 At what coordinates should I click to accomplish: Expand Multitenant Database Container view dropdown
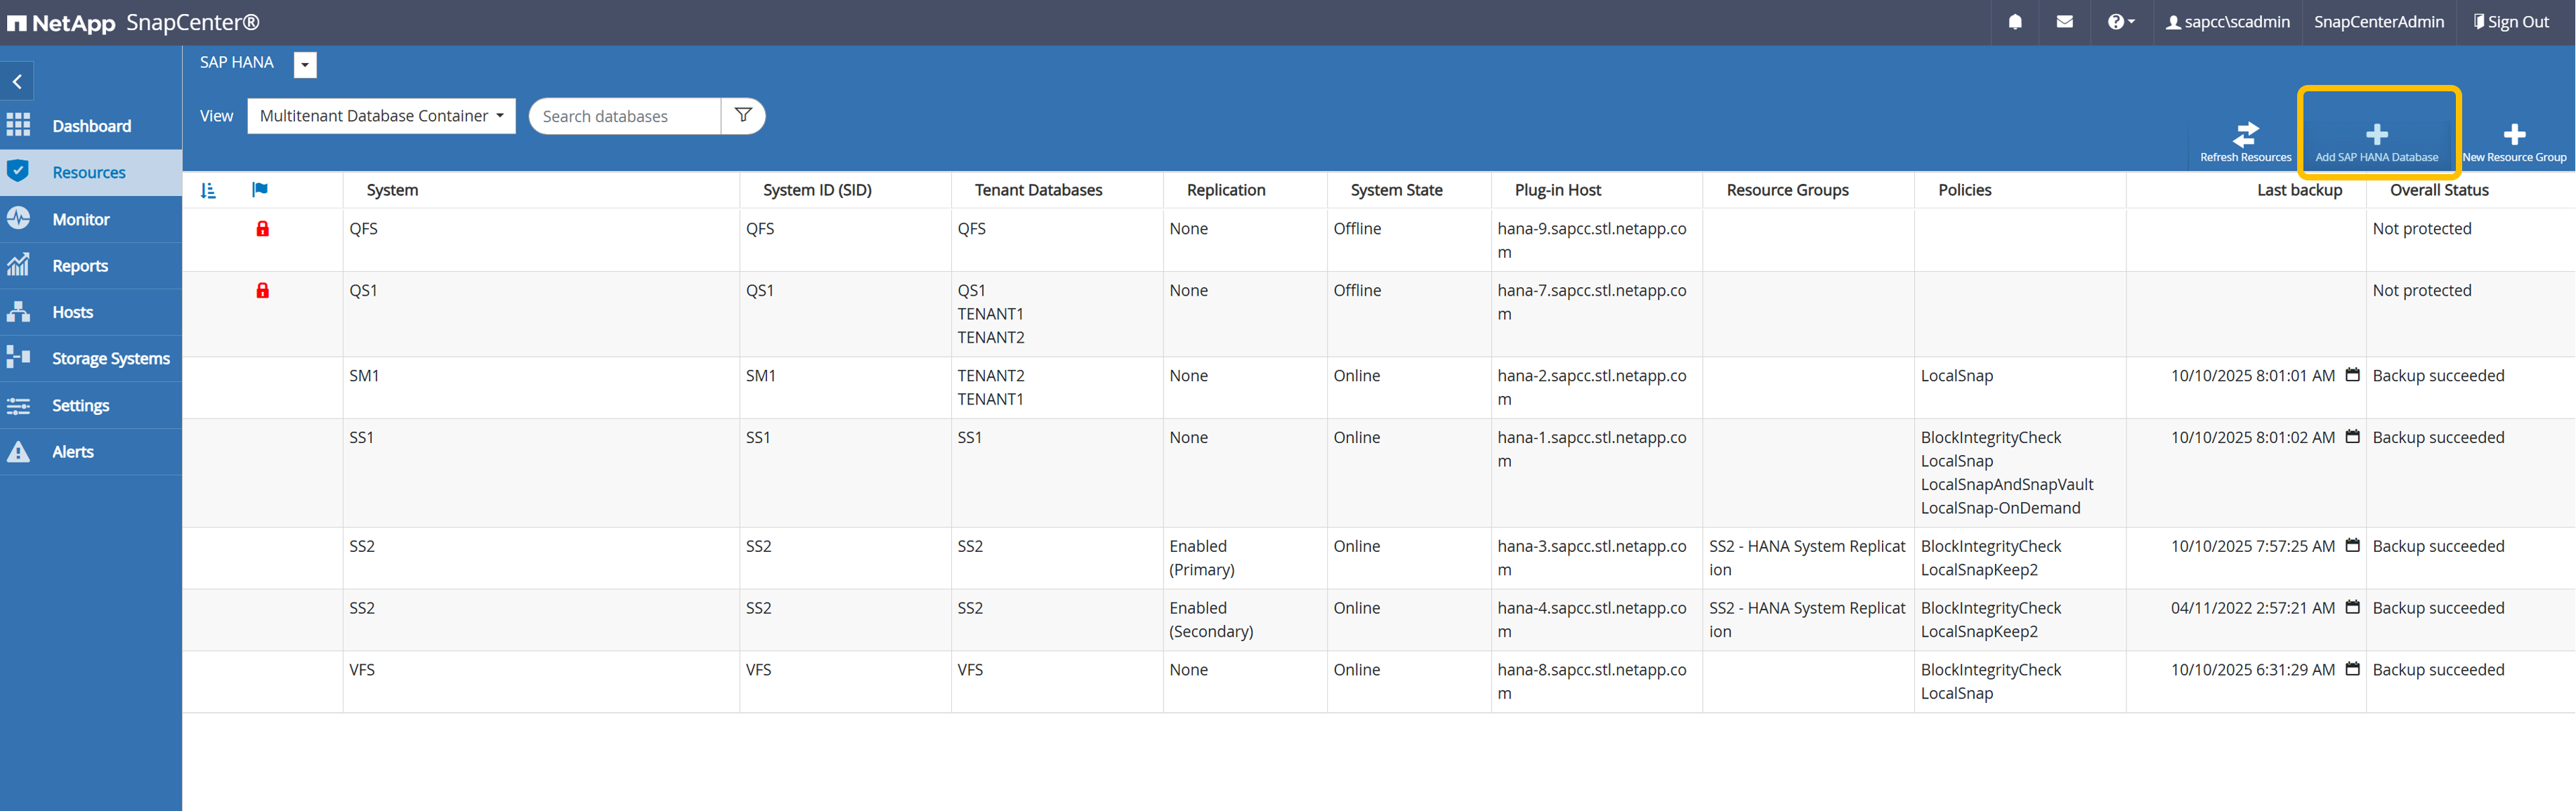pyautogui.click(x=381, y=116)
